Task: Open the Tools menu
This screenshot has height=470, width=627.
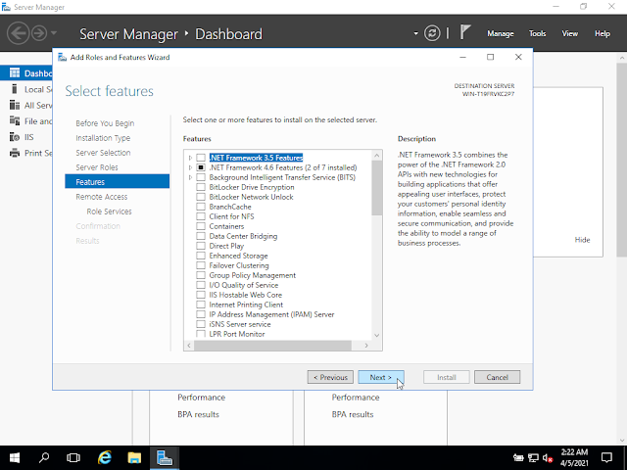Action: point(537,33)
